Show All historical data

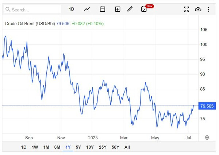[x=127, y=147]
